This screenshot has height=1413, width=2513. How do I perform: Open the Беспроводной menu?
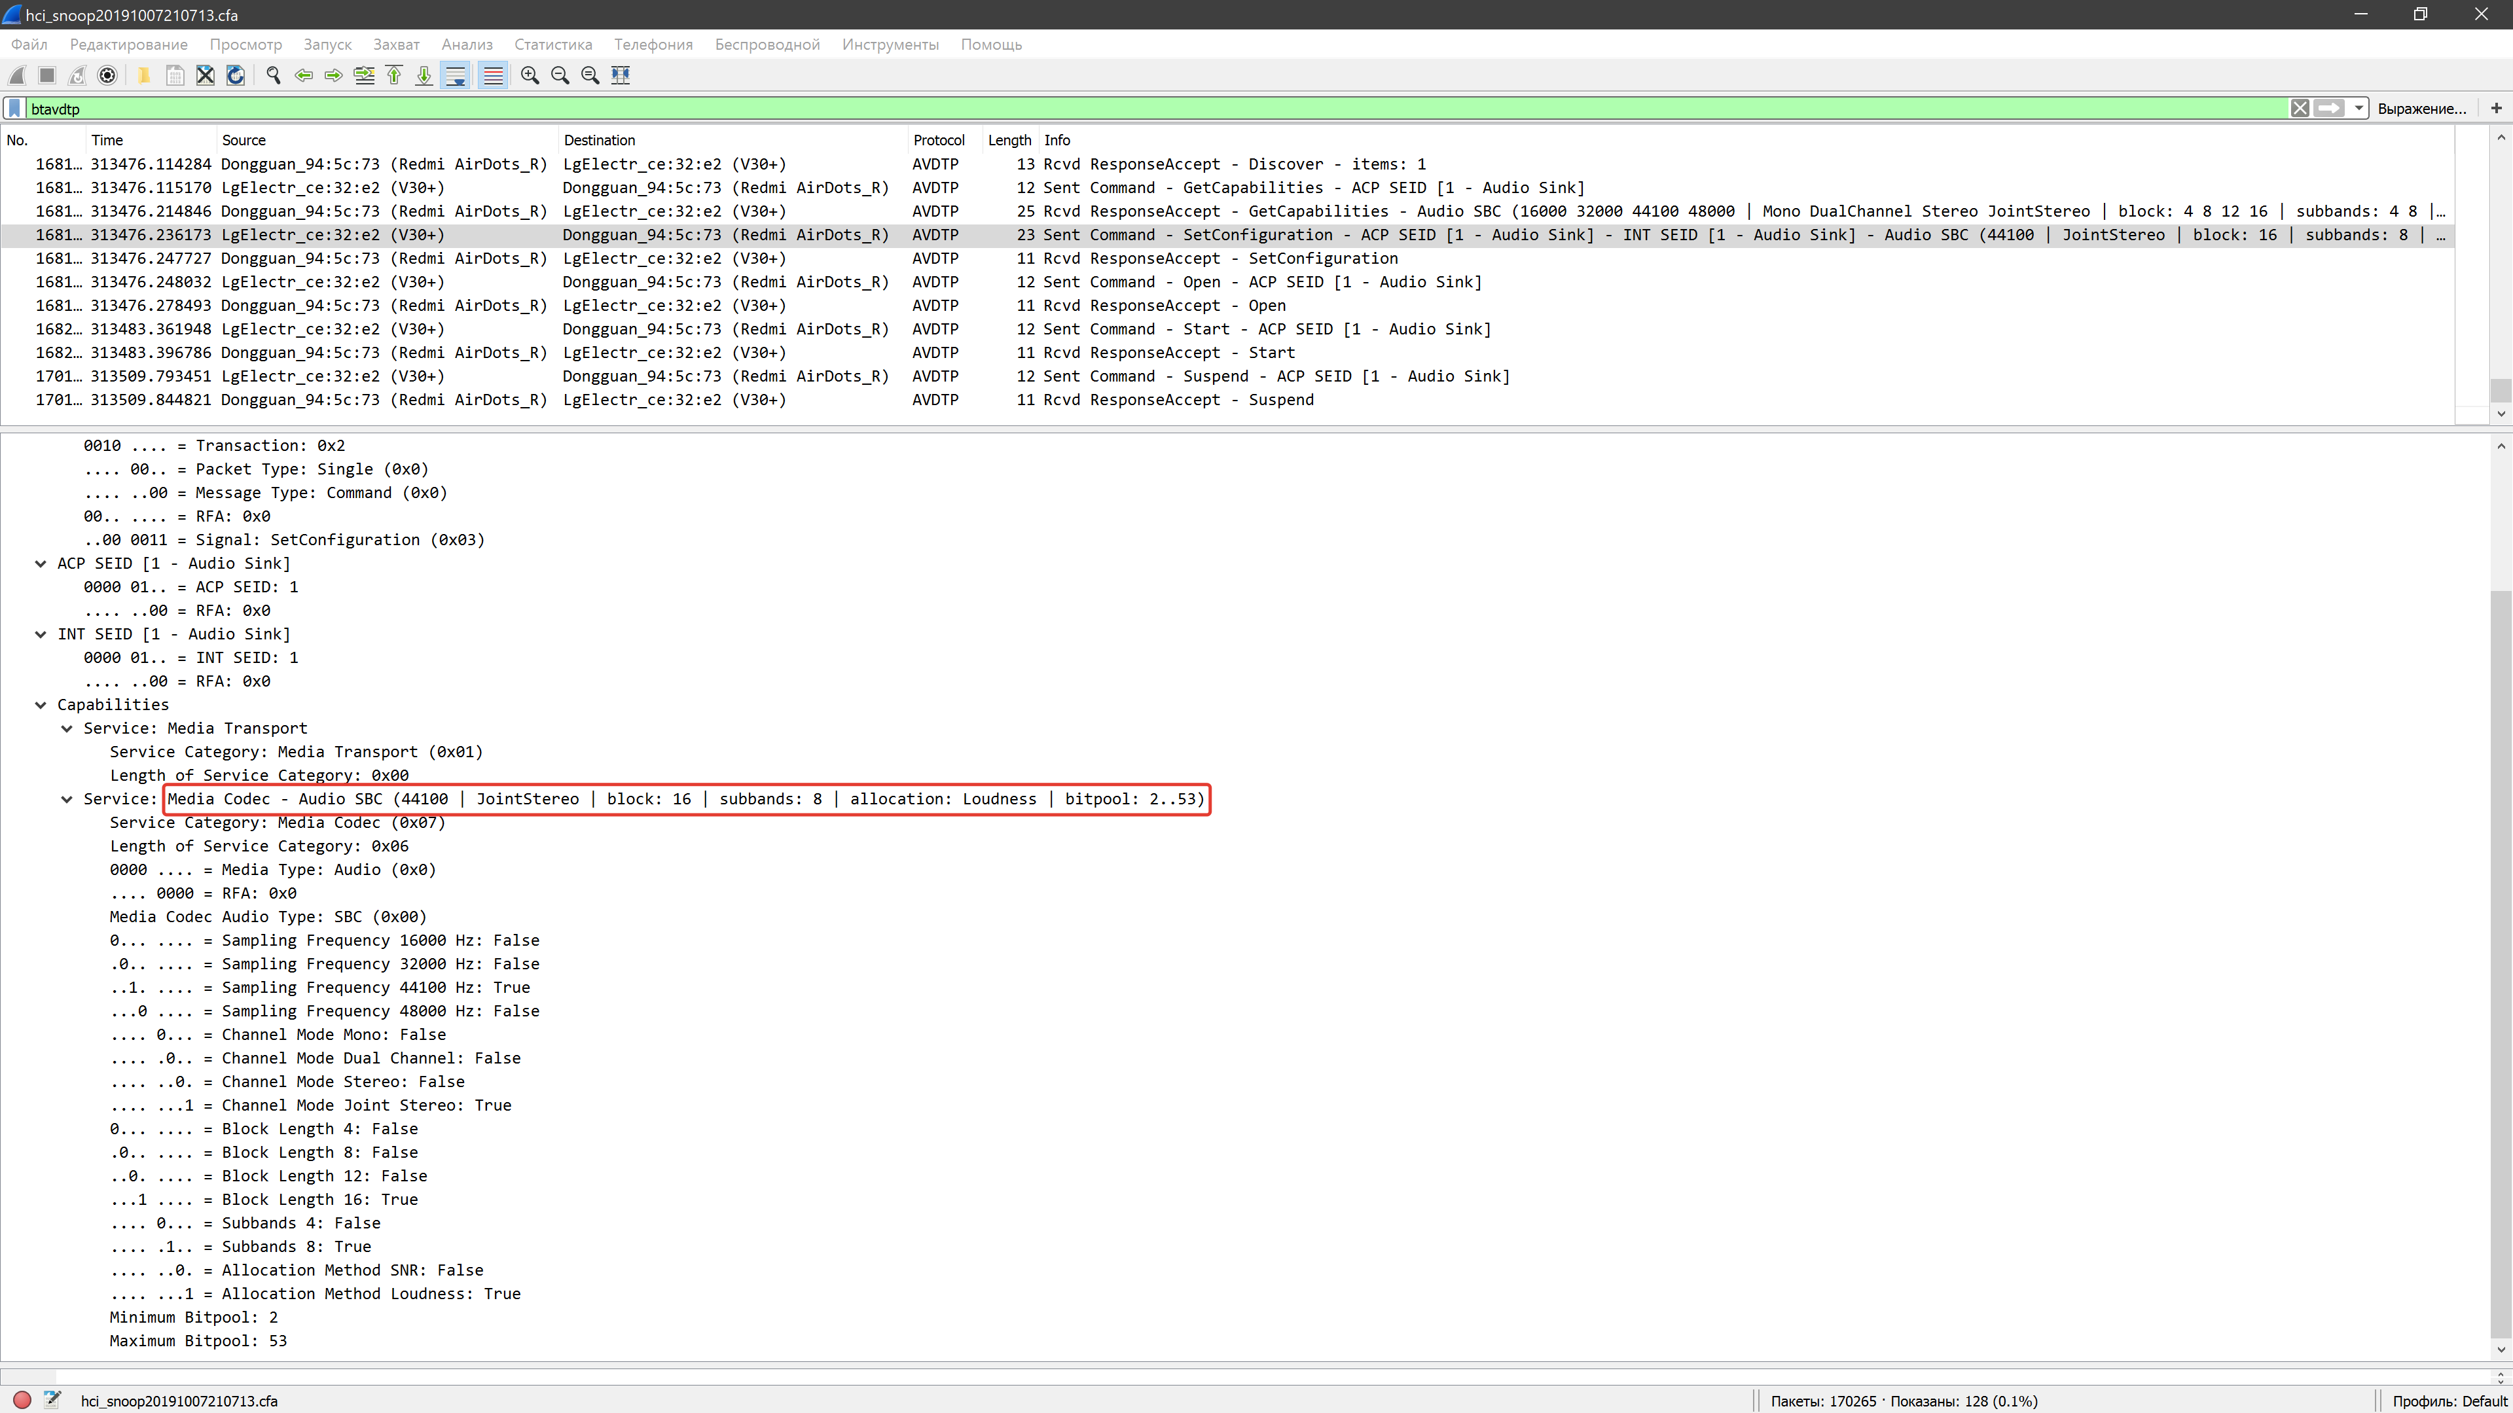tap(767, 45)
